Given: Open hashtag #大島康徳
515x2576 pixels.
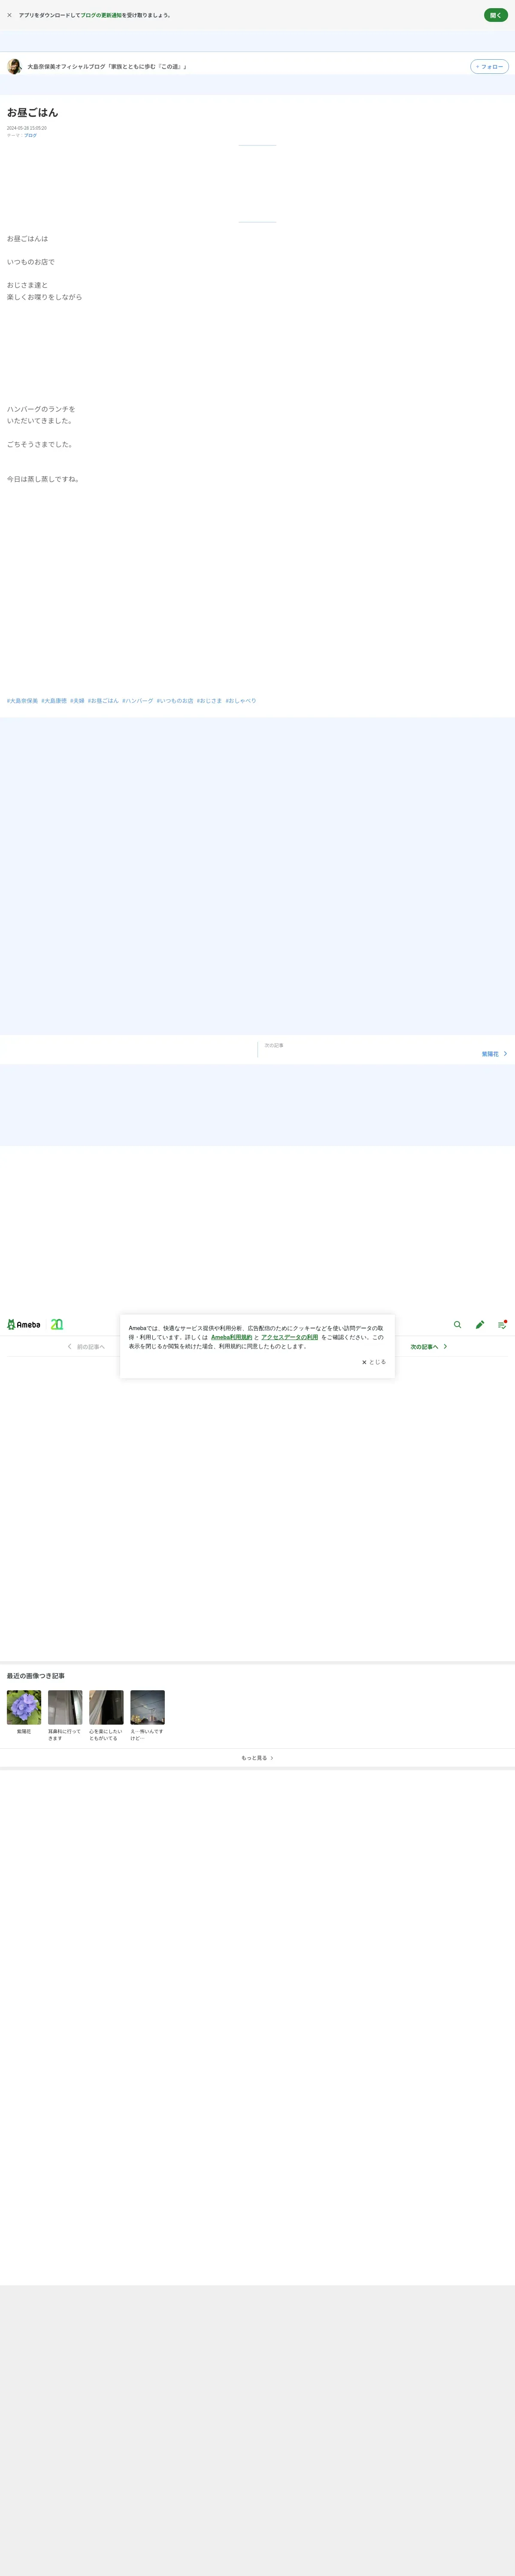Looking at the screenshot, I should click(x=54, y=701).
